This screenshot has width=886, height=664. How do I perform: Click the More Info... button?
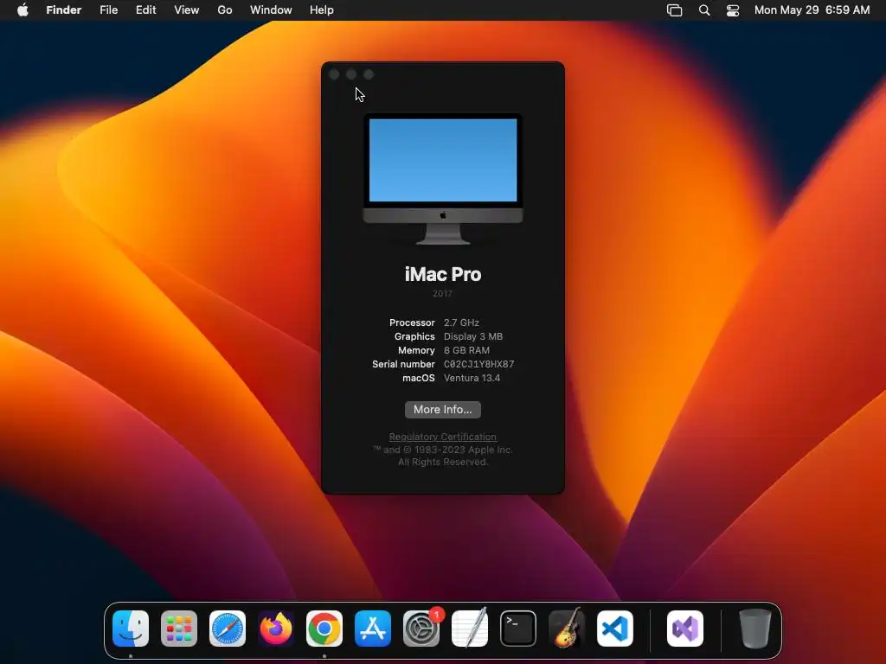point(443,410)
